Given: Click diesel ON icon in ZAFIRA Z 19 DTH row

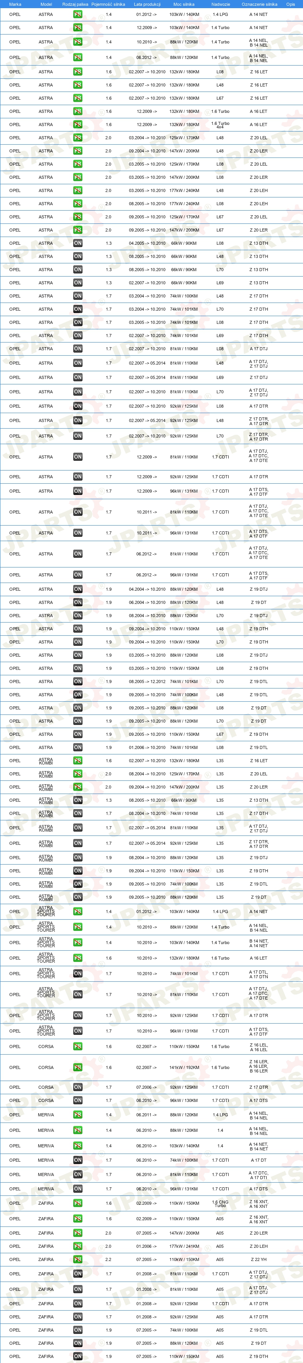Looking at the screenshot, I should [x=78, y=1357].
